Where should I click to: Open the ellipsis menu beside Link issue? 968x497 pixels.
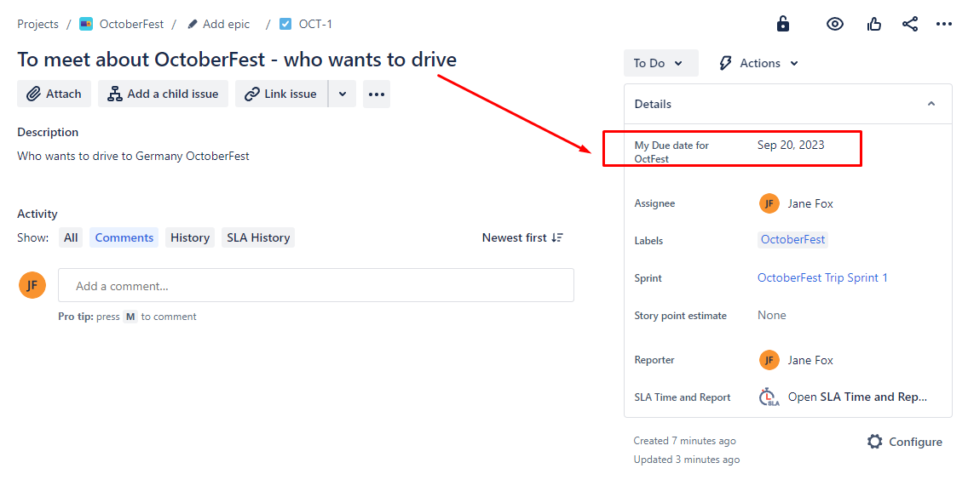tap(377, 94)
